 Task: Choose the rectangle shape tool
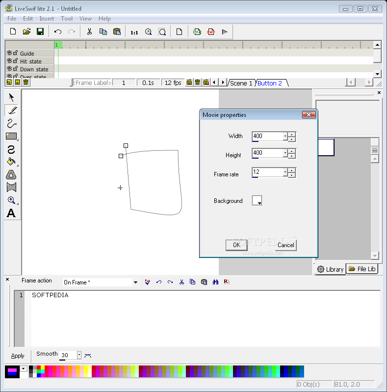(11, 136)
